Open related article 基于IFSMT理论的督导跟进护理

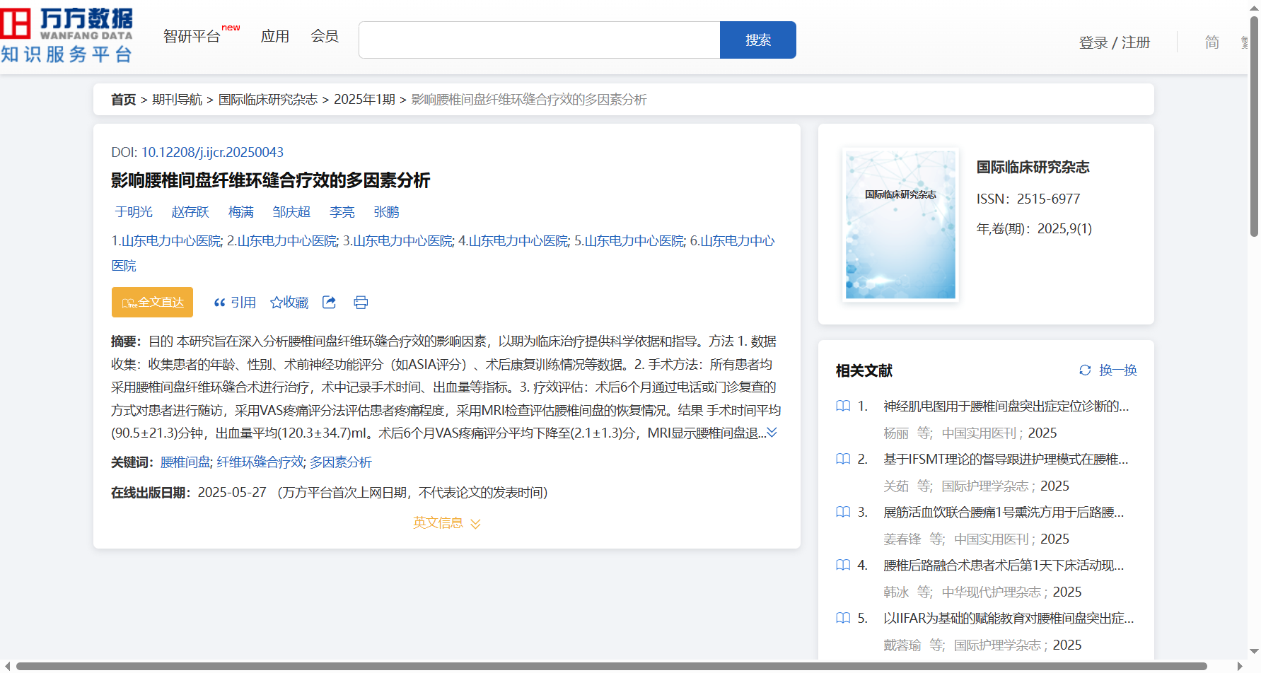pos(1006,459)
